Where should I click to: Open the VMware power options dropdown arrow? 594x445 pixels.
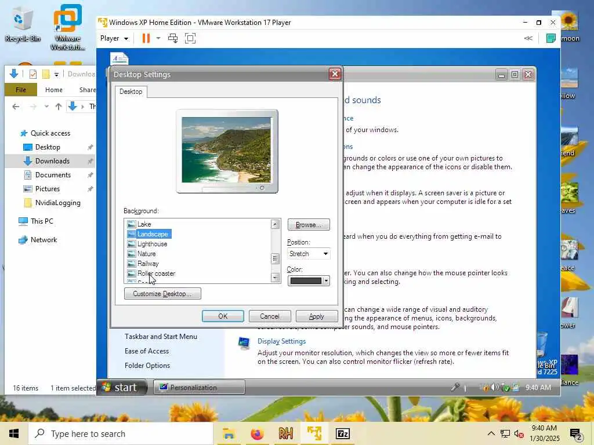tap(158, 38)
